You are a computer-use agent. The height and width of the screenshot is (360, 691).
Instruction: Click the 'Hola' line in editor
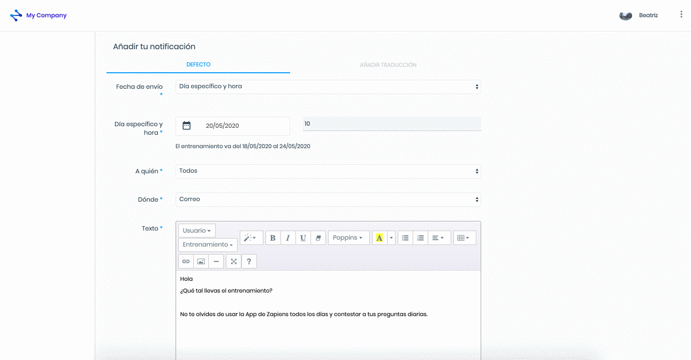pyautogui.click(x=186, y=279)
